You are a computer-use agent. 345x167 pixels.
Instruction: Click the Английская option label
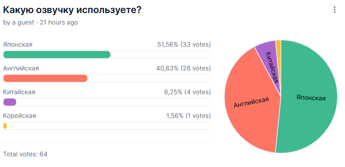coord(21,68)
